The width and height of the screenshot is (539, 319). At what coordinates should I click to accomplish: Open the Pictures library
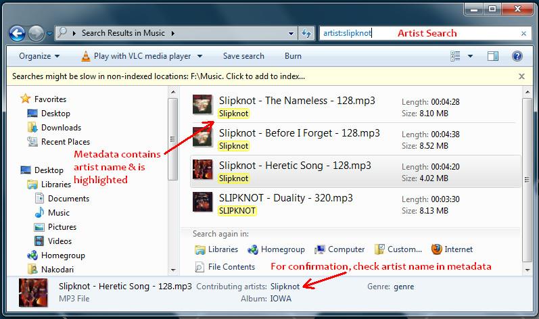(62, 227)
